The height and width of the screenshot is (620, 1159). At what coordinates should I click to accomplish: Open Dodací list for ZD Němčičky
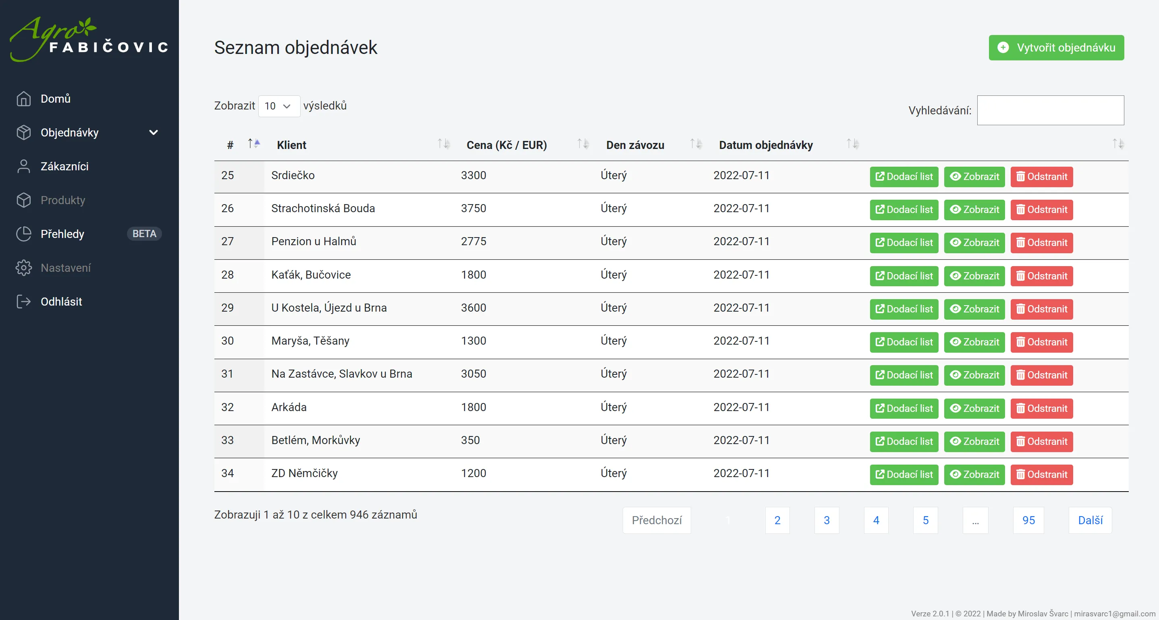tap(904, 474)
